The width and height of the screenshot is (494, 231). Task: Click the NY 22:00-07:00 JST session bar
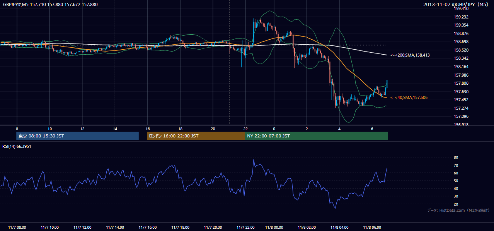click(316, 136)
